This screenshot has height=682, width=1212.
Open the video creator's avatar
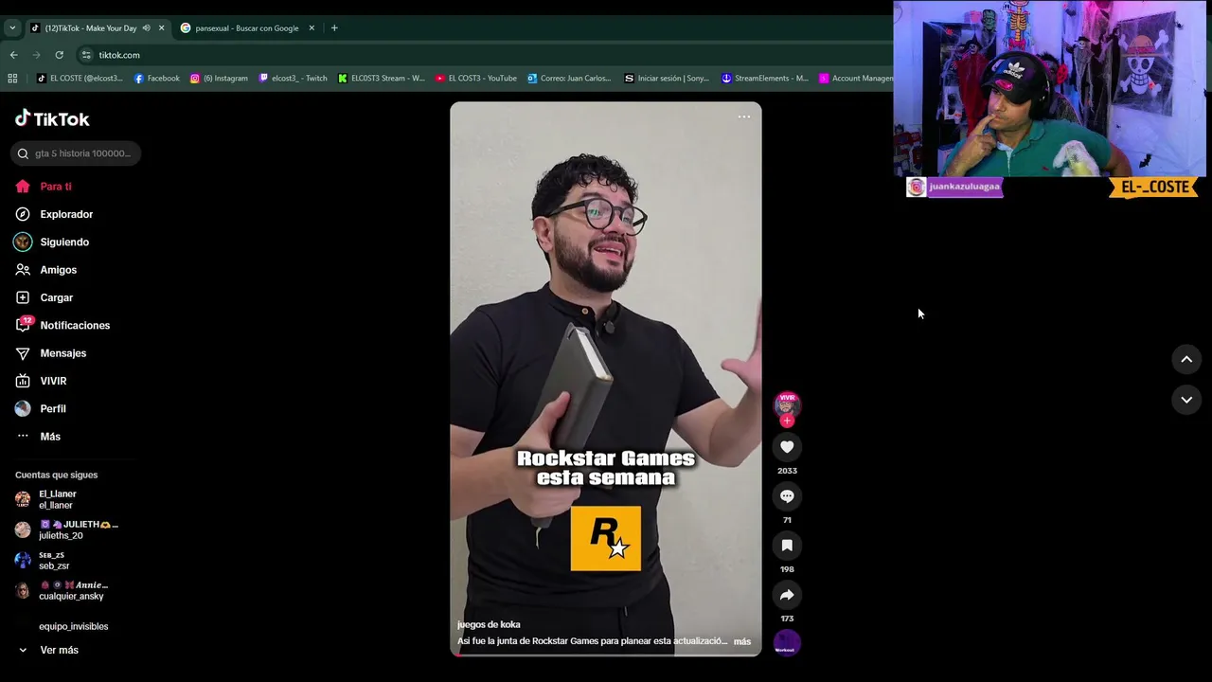(787, 404)
